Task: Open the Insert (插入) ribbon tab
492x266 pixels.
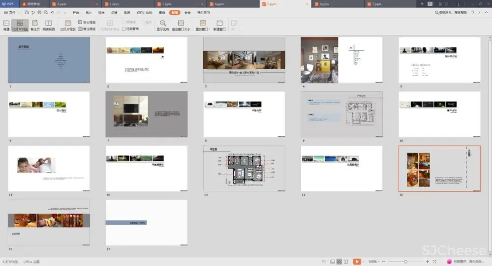Action: point(89,12)
